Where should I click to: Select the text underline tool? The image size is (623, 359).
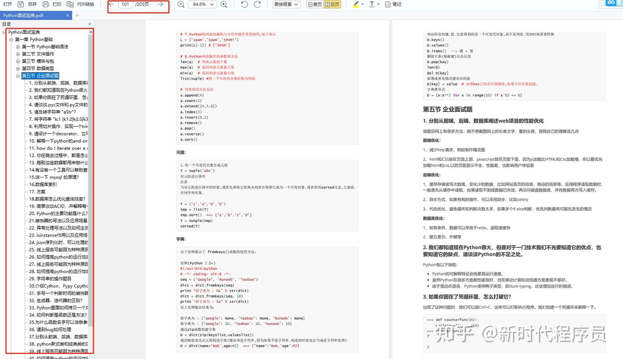point(372,4)
